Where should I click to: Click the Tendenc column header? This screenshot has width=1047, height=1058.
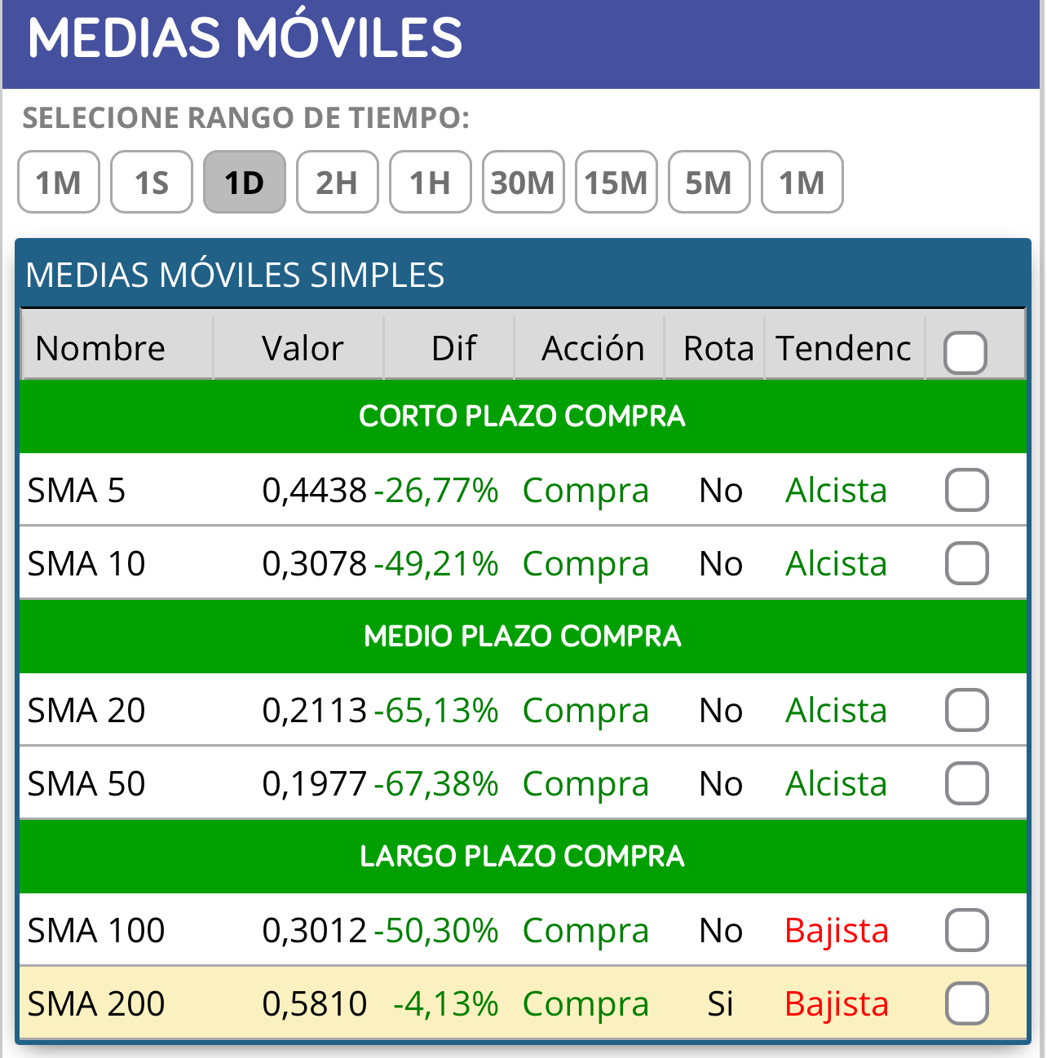pos(845,348)
